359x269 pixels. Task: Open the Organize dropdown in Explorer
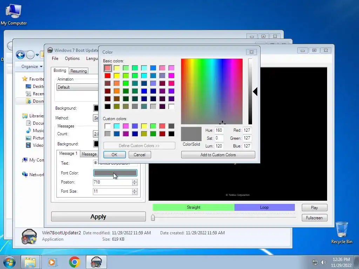click(32, 67)
